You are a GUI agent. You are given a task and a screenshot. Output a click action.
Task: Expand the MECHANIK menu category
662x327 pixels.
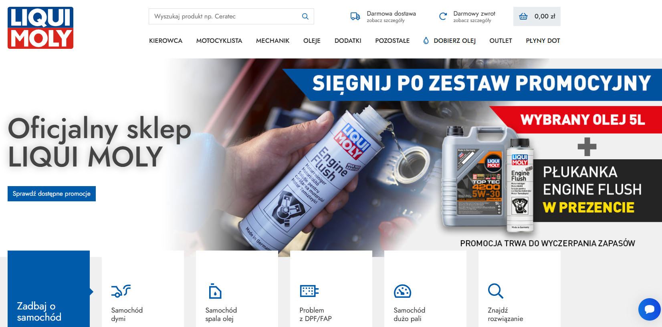[272, 41]
